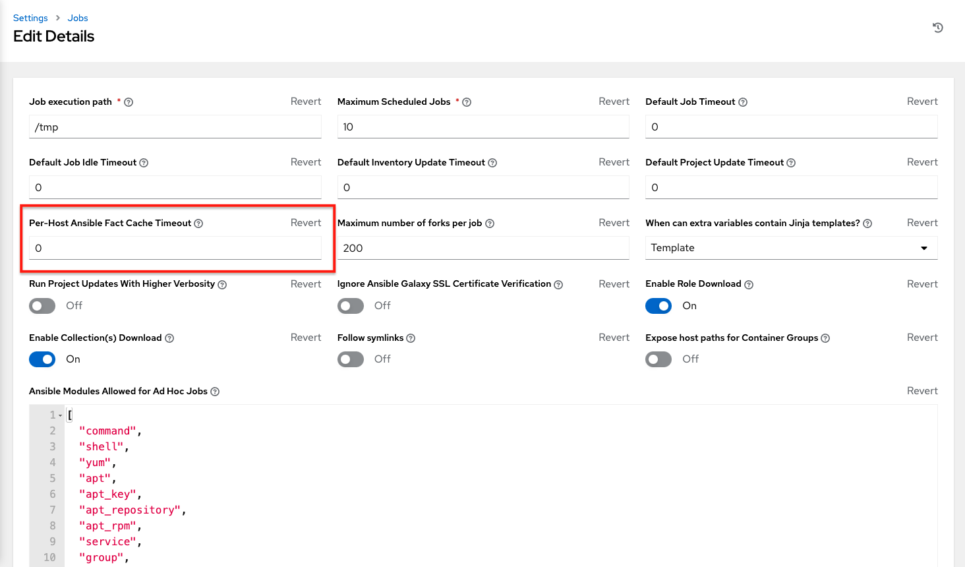Enable Run Project Updates With Higher Verbosity toggle
Screen dimensions: 965x567
point(42,306)
